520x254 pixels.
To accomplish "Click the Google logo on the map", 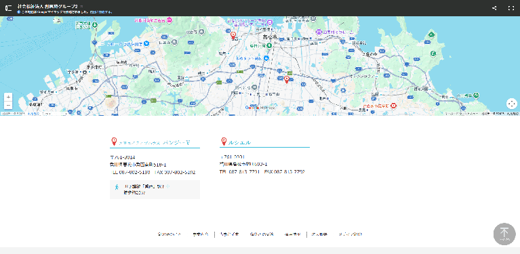I will click(252, 107).
